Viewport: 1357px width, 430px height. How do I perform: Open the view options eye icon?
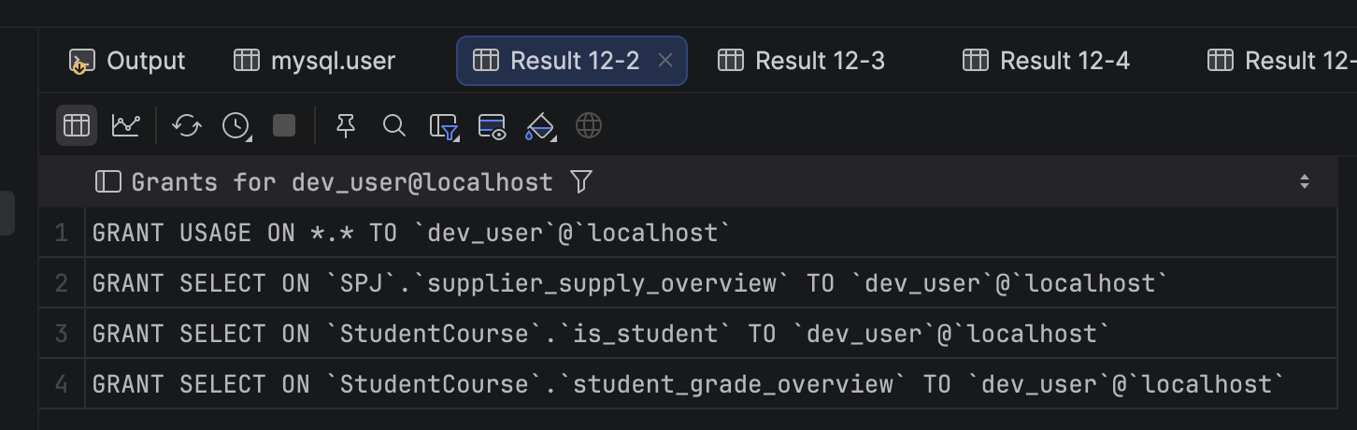tap(493, 126)
